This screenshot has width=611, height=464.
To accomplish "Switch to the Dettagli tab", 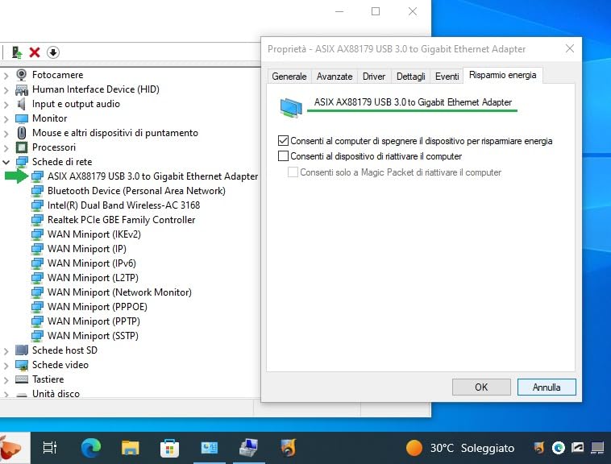I will [x=411, y=77].
